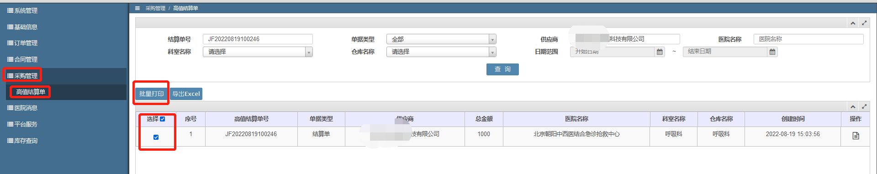
Task: Expand results table panel to fullscreen
Action: point(864,106)
